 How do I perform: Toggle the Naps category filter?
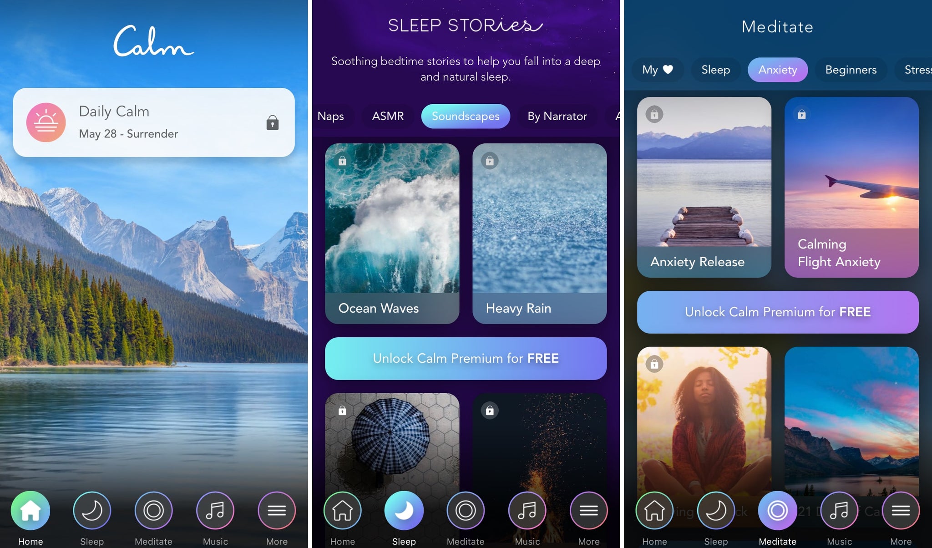pyautogui.click(x=331, y=116)
